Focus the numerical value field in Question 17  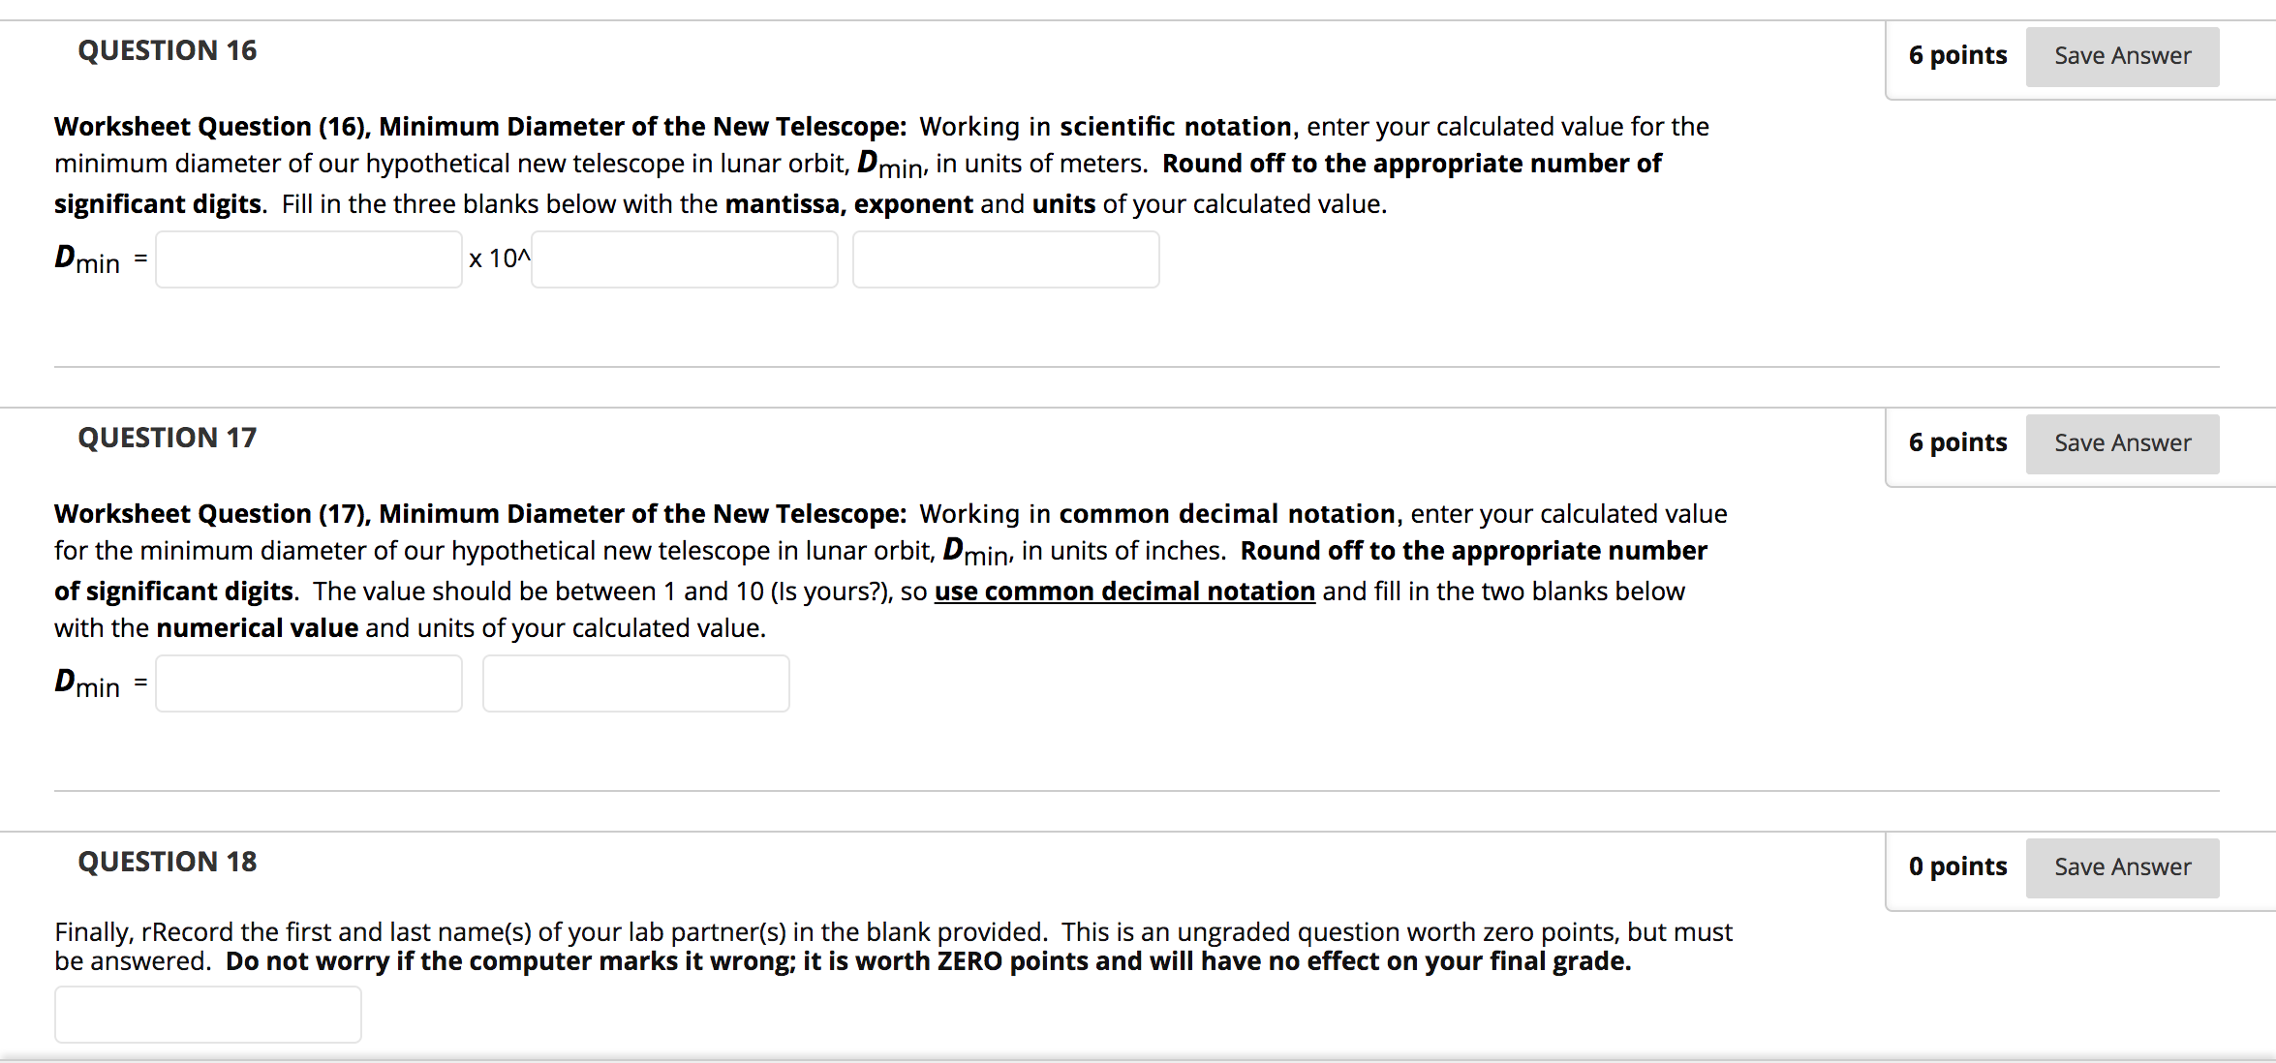(x=309, y=683)
